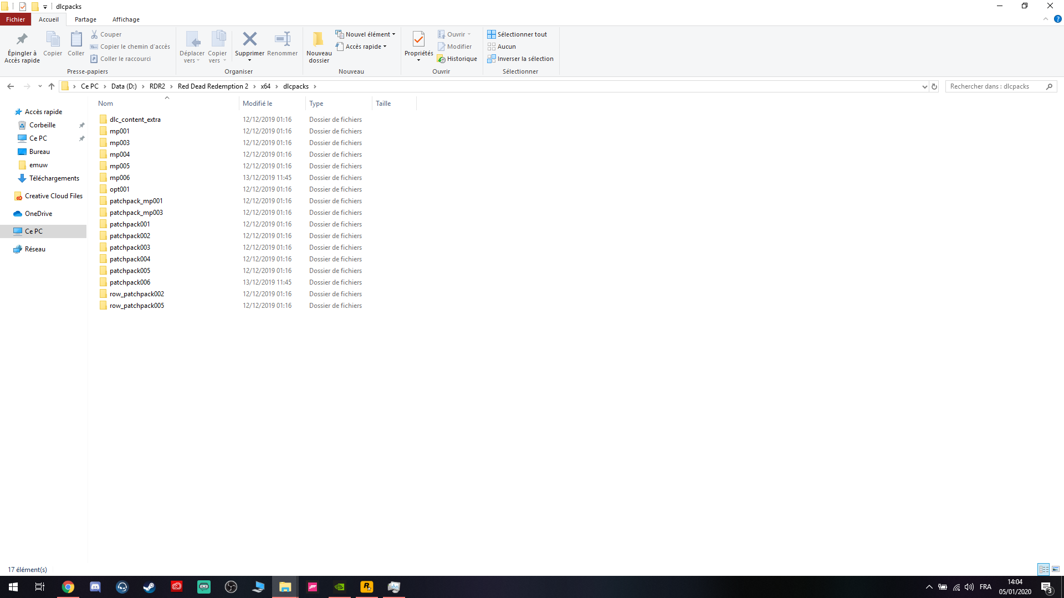Open recent locations dropdown arrow
The height and width of the screenshot is (598, 1064).
coord(40,86)
